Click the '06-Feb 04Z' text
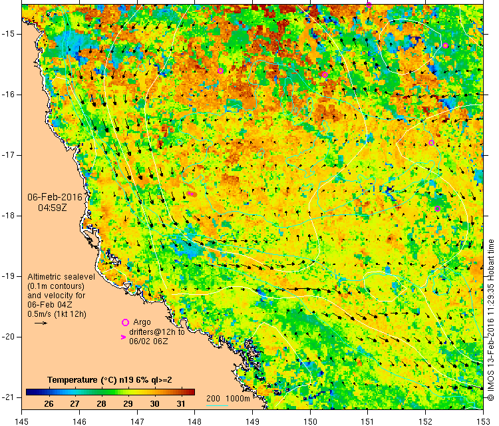Image resolution: width=499 pixels, height=426 pixels. (x=50, y=304)
